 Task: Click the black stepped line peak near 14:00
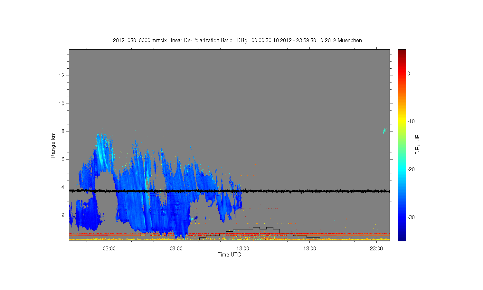[256, 227]
